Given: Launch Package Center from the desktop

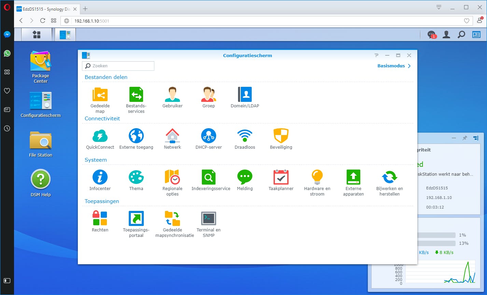Looking at the screenshot, I should 41,67.
